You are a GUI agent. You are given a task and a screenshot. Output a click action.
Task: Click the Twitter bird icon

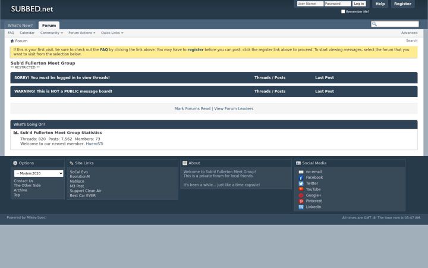[301, 183]
